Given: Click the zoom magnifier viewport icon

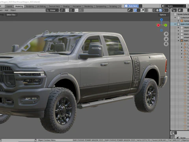Looking at the screenshot, I should (x=166, y=34).
